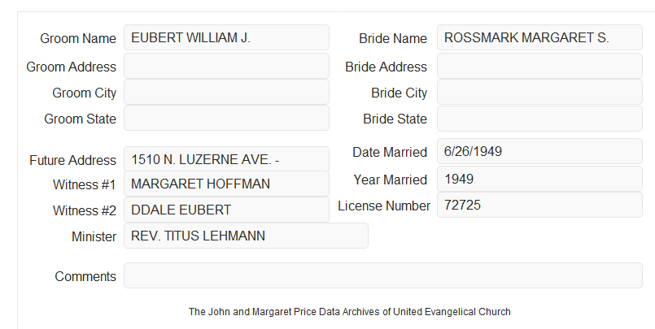The width and height of the screenshot is (655, 329).
Task: Select the Future Address field
Action: pos(226,159)
